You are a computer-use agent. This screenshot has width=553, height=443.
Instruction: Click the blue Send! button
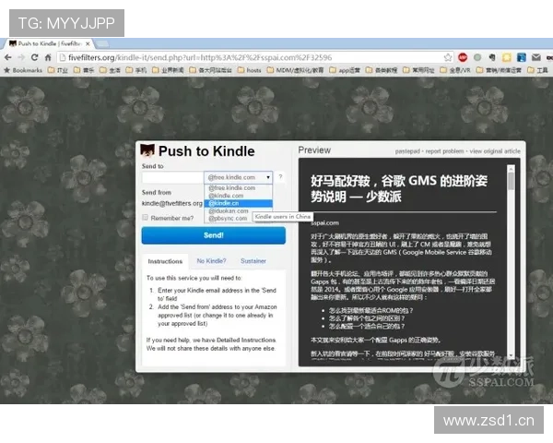click(x=214, y=235)
